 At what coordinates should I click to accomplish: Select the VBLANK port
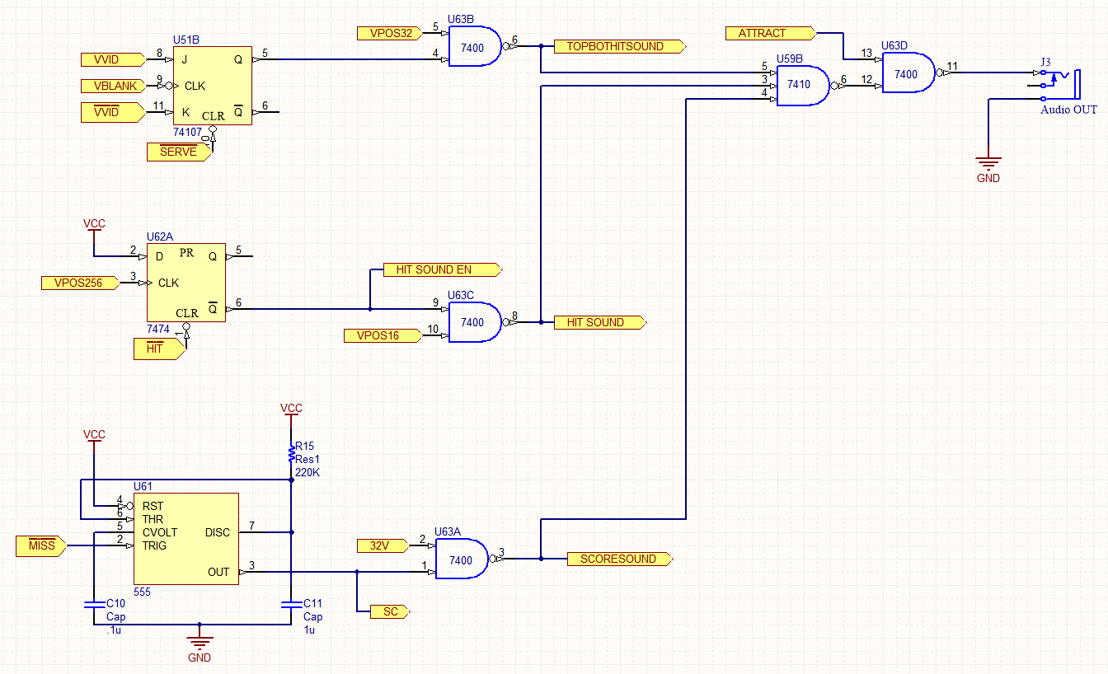click(114, 86)
